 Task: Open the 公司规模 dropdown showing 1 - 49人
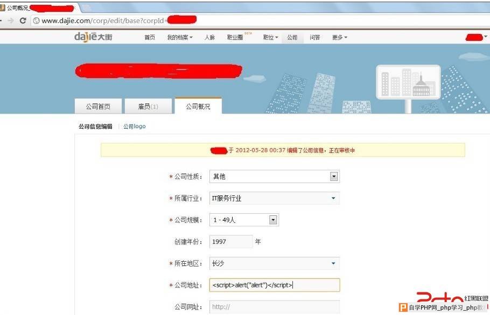[x=244, y=220]
